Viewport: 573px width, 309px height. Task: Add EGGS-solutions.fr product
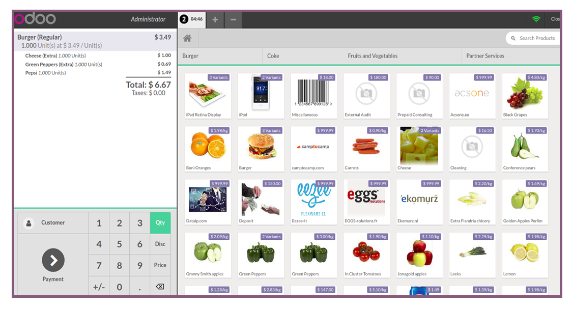pos(366,202)
